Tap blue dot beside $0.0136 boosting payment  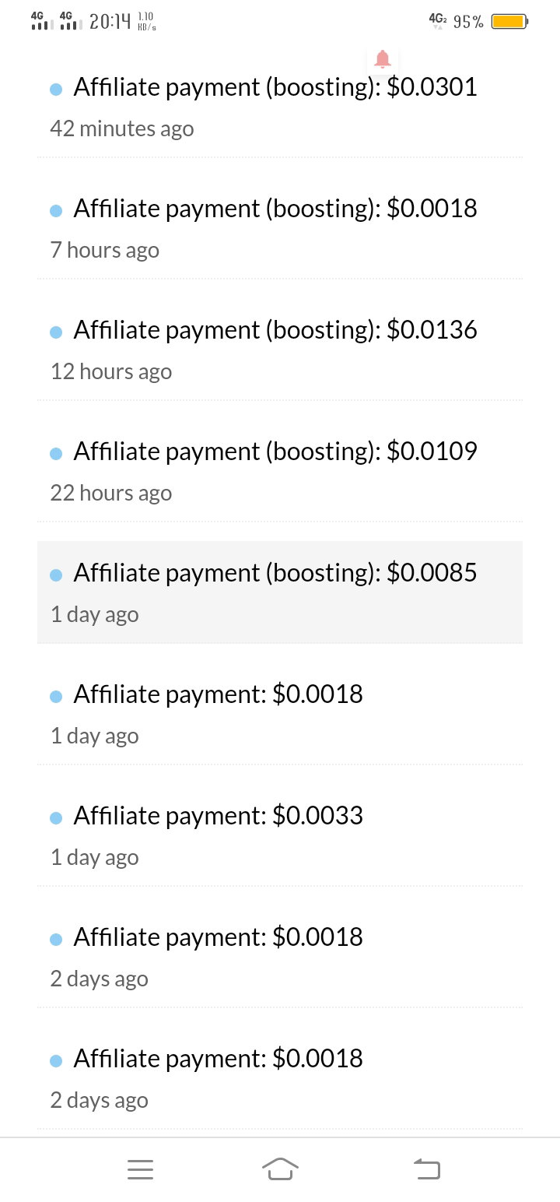(56, 332)
